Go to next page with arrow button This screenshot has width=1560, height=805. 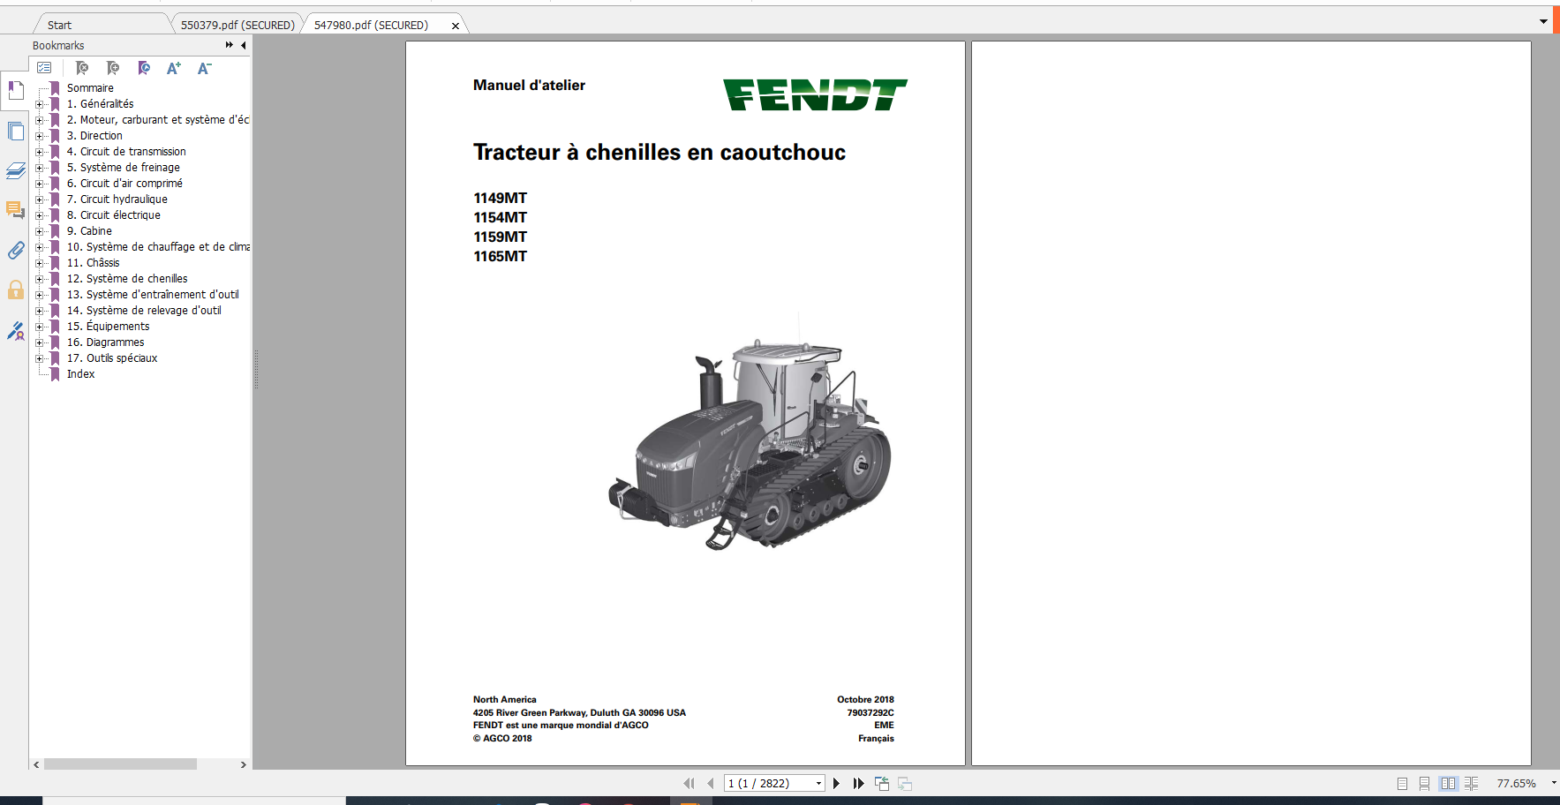[836, 783]
